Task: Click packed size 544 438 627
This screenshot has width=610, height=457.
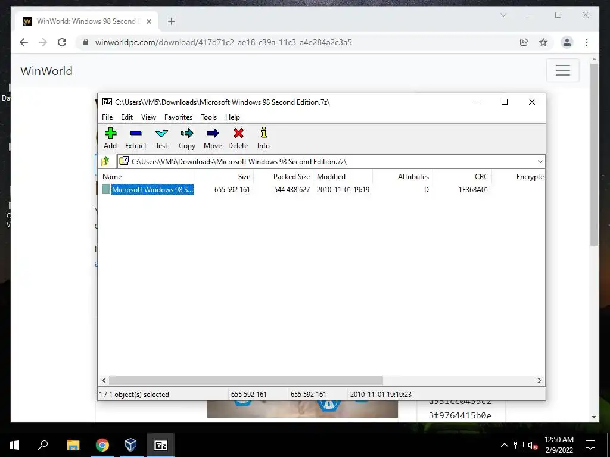Action: click(x=292, y=190)
